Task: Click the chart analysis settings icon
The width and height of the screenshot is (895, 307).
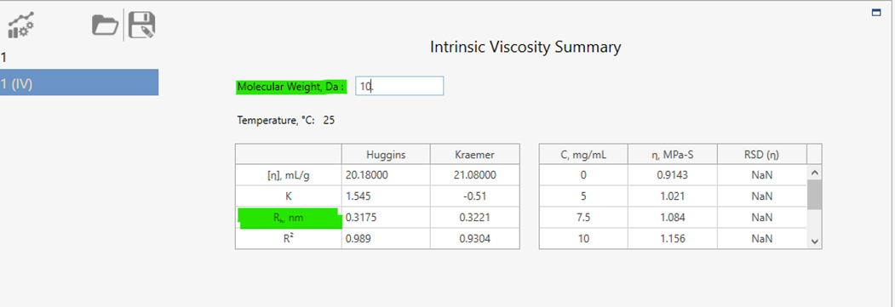Action: pyautogui.click(x=21, y=26)
